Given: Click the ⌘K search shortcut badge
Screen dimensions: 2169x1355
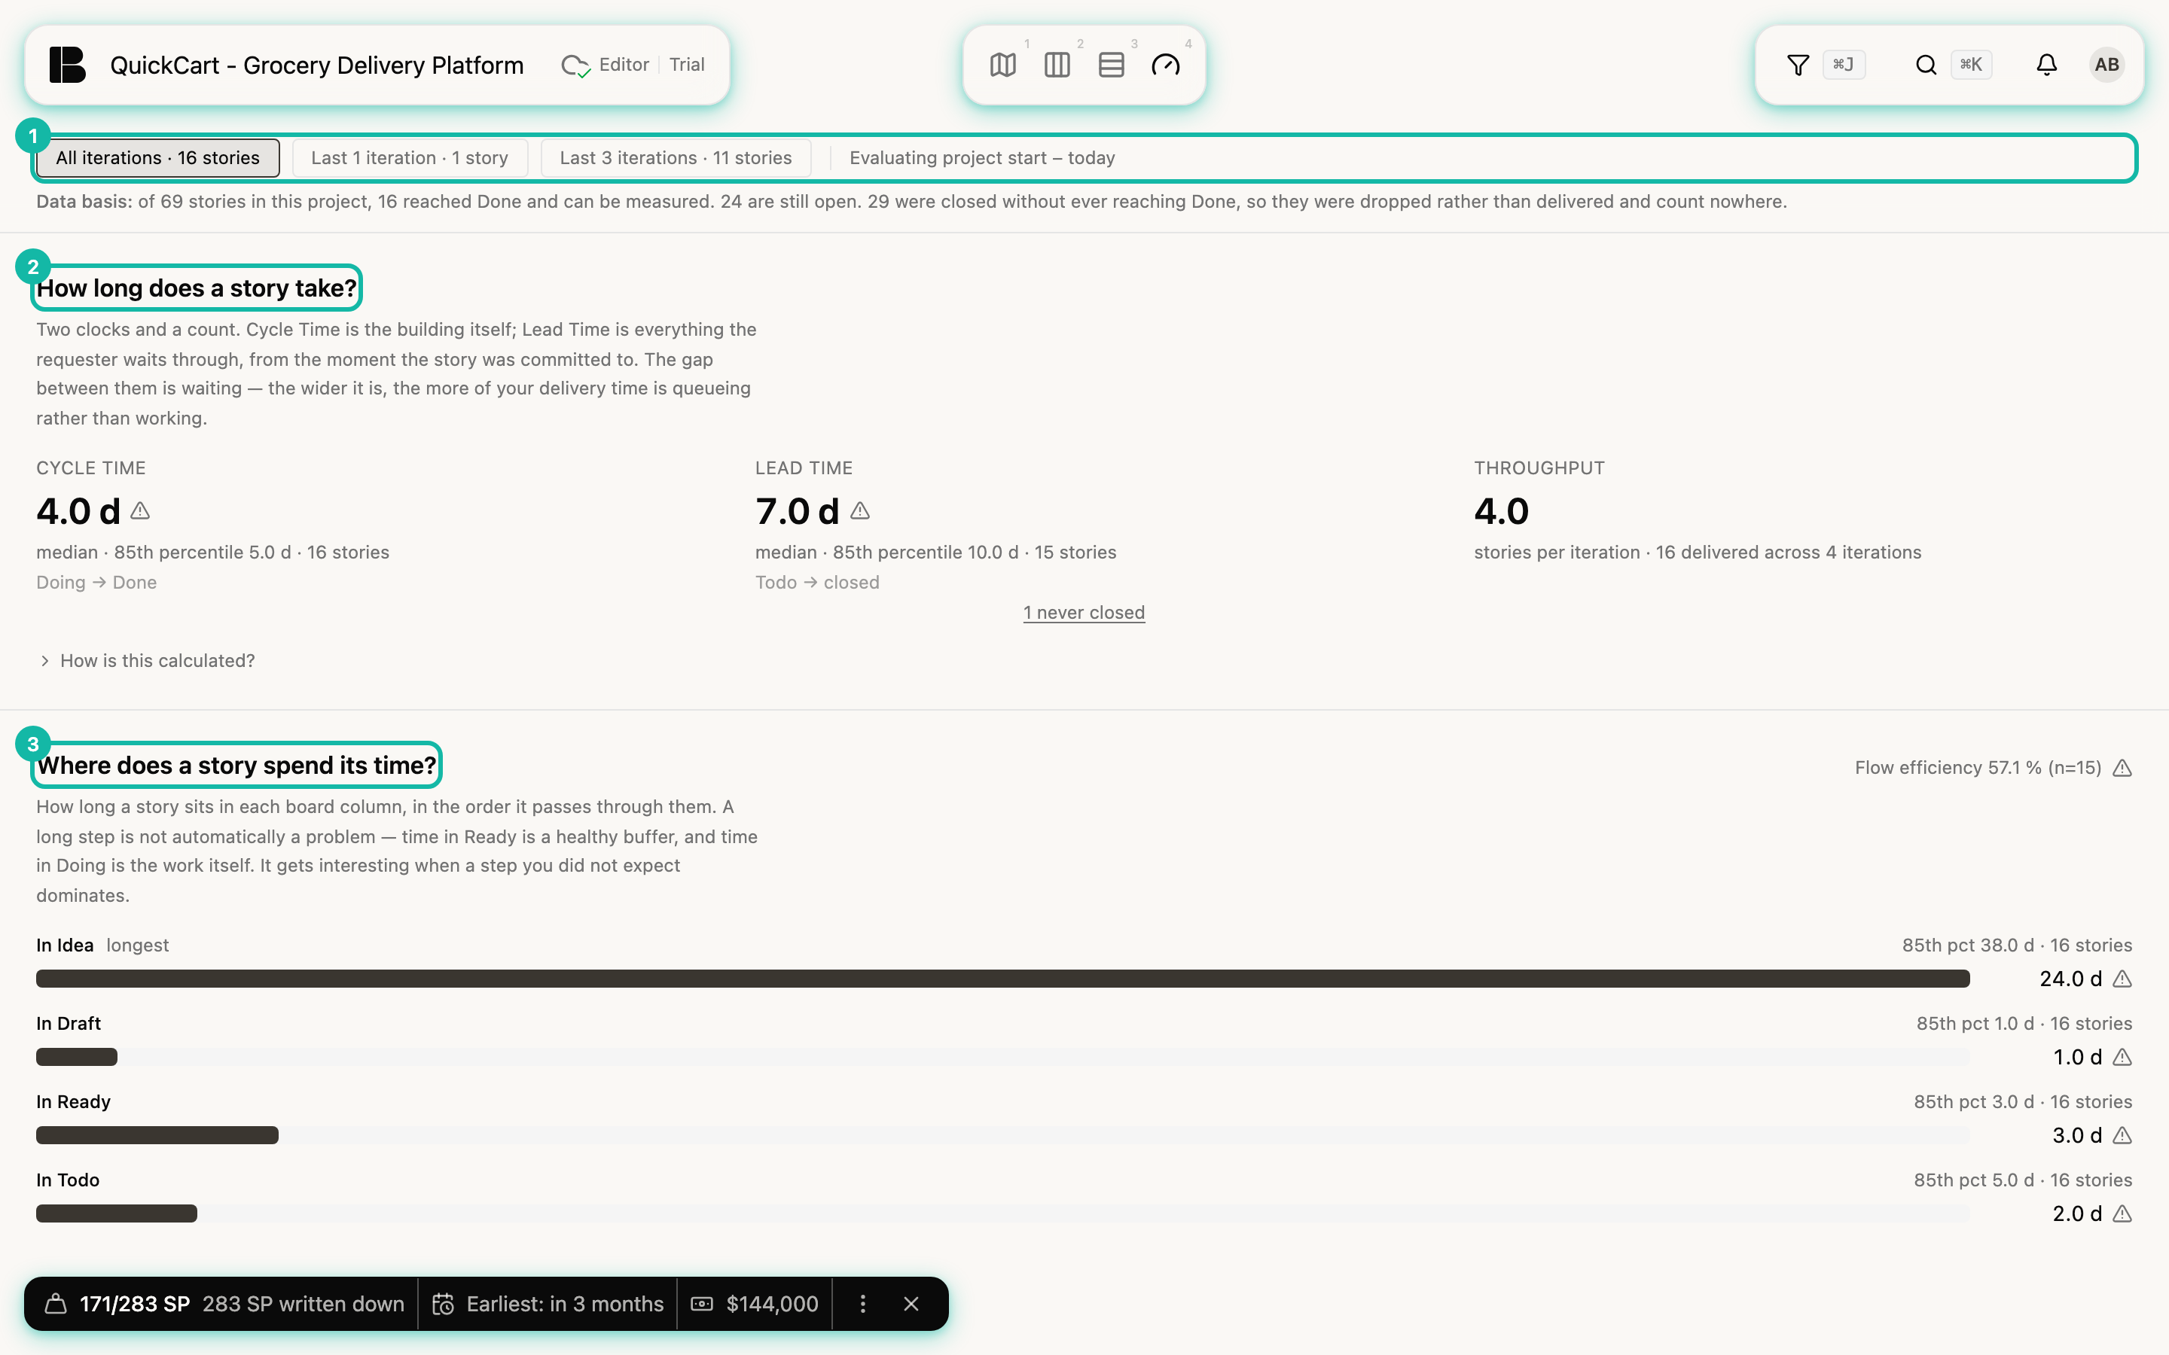Looking at the screenshot, I should pos(1971,65).
